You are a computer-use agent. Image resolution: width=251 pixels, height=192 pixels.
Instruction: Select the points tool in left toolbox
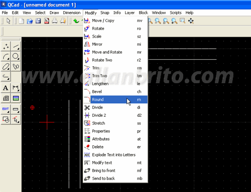point(6,46)
